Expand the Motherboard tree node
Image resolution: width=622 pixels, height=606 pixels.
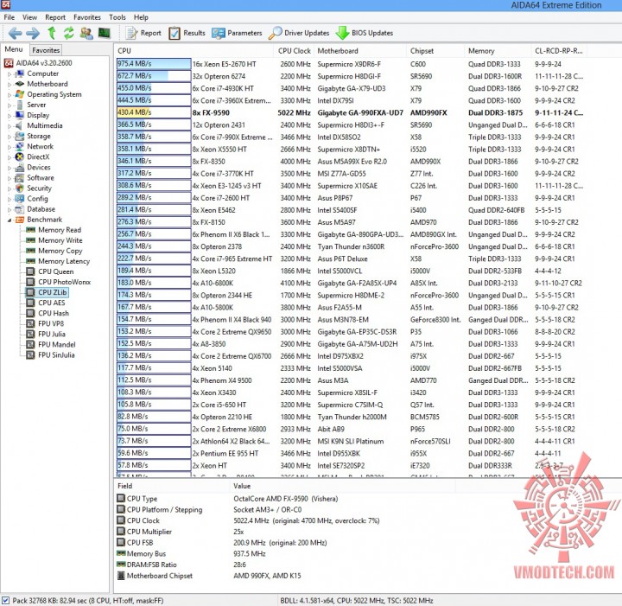(x=10, y=84)
